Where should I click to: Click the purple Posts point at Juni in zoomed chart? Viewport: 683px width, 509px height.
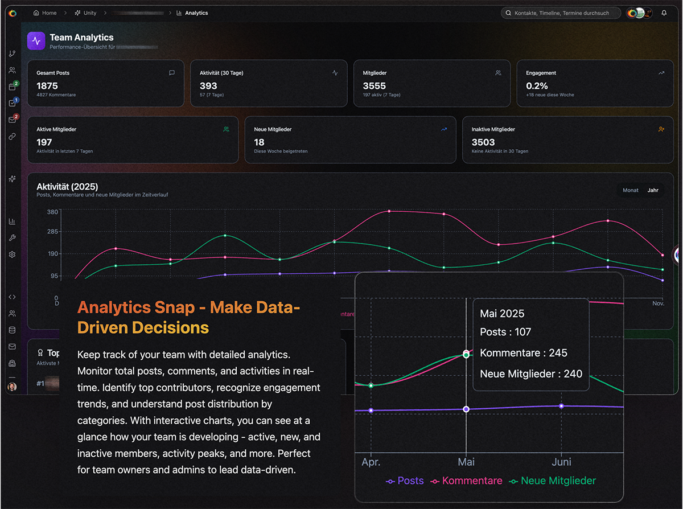[561, 406]
